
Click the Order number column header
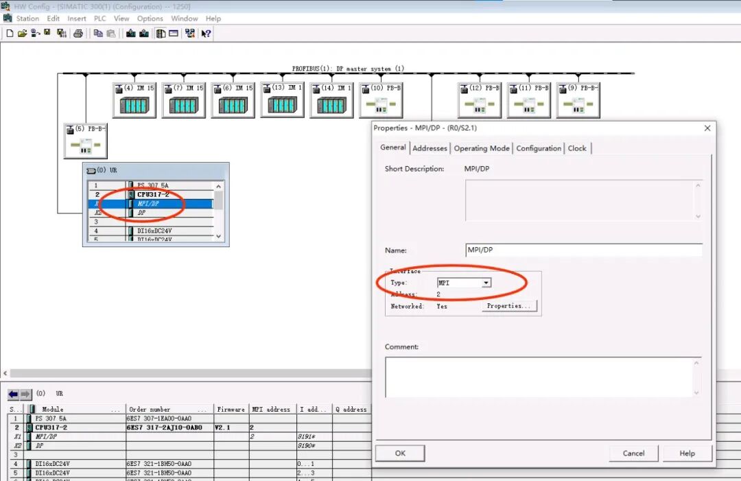click(169, 409)
